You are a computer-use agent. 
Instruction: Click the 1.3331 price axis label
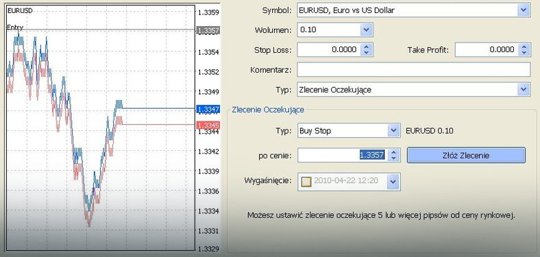pyautogui.click(x=209, y=230)
